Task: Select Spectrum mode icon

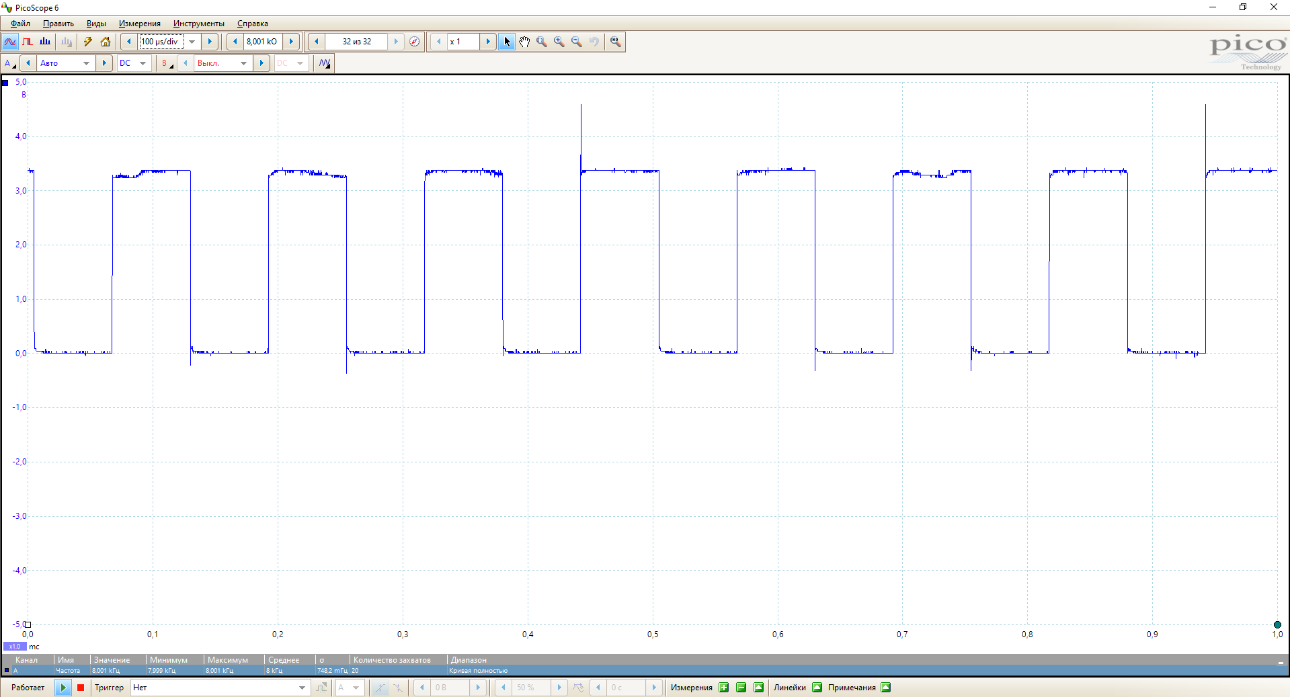Action: point(45,42)
